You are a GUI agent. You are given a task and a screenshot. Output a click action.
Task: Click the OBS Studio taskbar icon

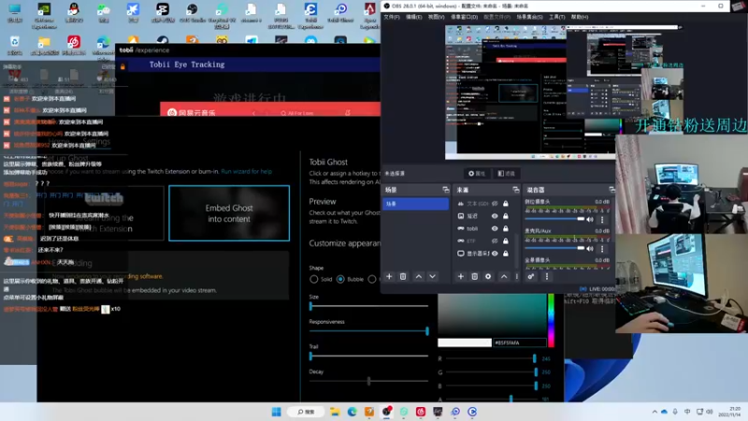(386, 412)
